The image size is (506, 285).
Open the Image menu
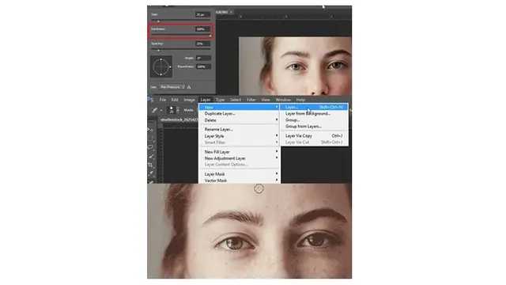tap(190, 100)
